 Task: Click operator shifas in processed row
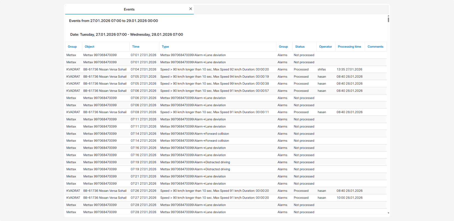pyautogui.click(x=322, y=69)
